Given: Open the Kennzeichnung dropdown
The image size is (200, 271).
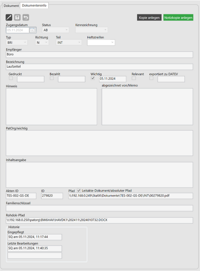Looking at the screenshot, I should coord(91,30).
